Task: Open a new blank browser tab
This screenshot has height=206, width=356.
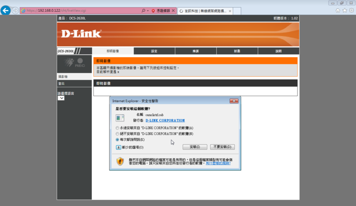Action: coord(237,11)
